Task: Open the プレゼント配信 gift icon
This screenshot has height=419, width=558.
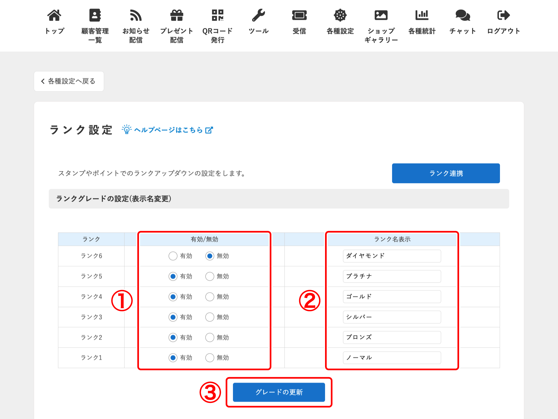Action: tap(177, 15)
